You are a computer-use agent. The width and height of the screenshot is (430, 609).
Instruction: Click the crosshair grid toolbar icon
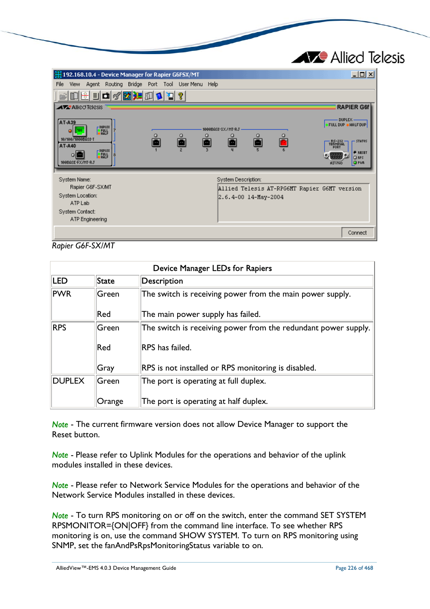click(x=85, y=96)
